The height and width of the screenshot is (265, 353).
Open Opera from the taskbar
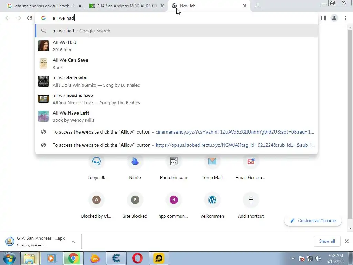[137, 258]
